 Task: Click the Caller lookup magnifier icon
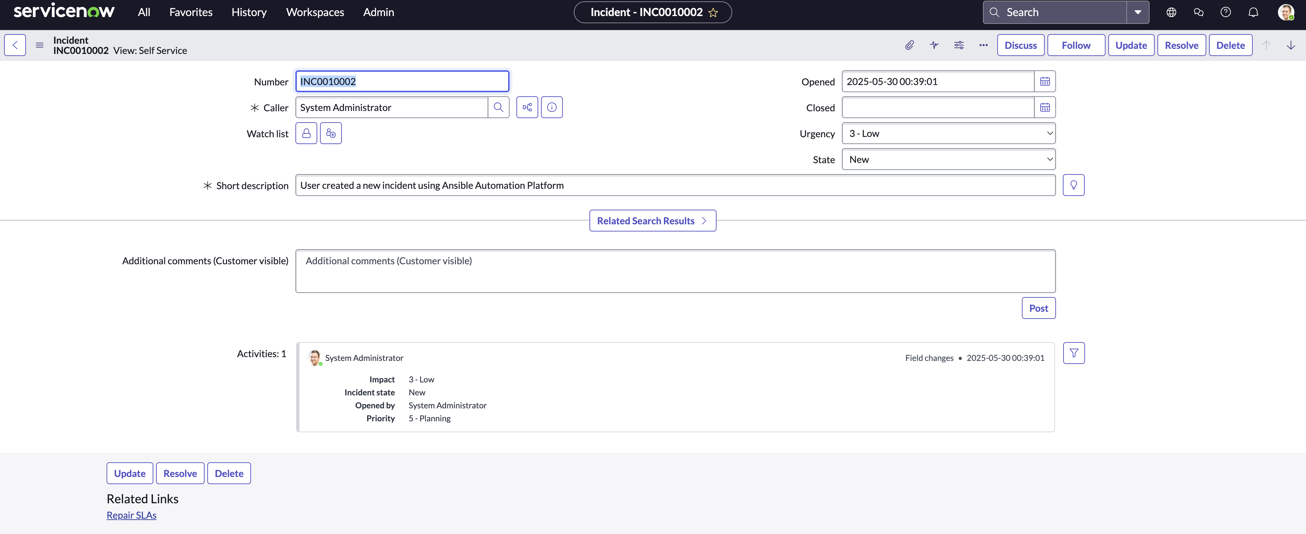(498, 108)
